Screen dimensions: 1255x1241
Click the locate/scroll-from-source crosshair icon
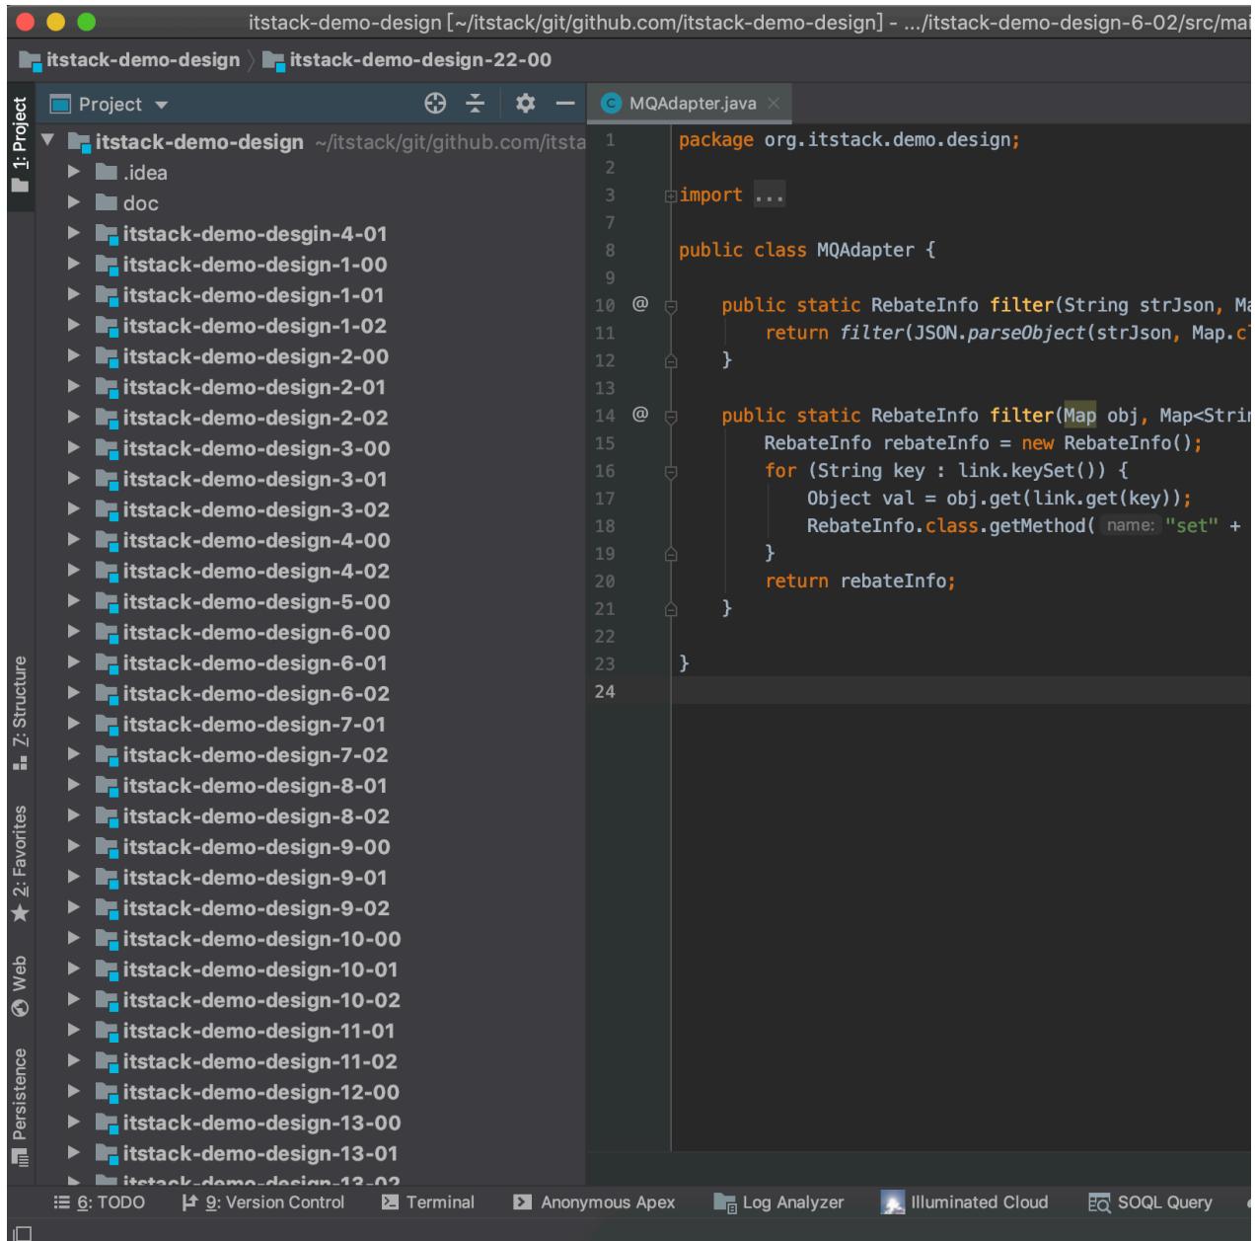pyautogui.click(x=435, y=104)
